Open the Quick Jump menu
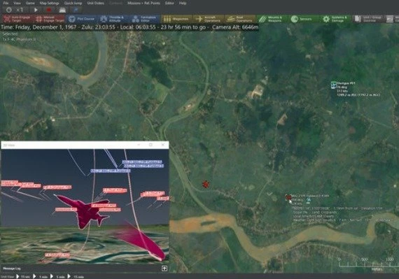 pos(73,3)
